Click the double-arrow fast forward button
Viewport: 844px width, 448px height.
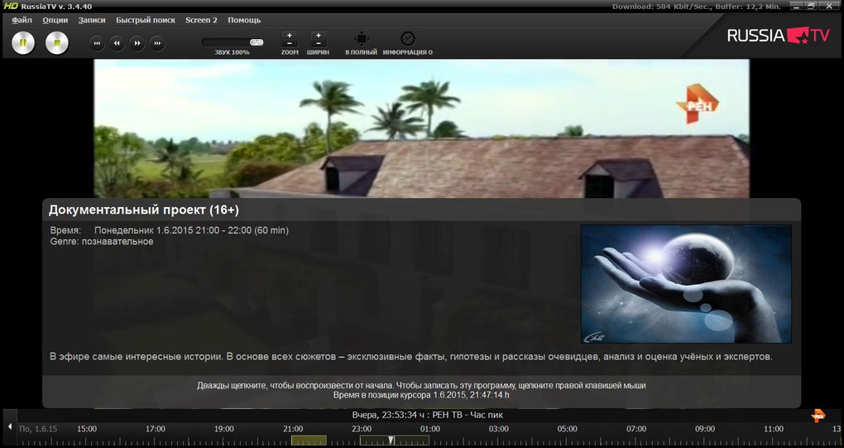tap(137, 43)
